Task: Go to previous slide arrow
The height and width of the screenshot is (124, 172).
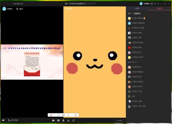Action: tap(59, 115)
